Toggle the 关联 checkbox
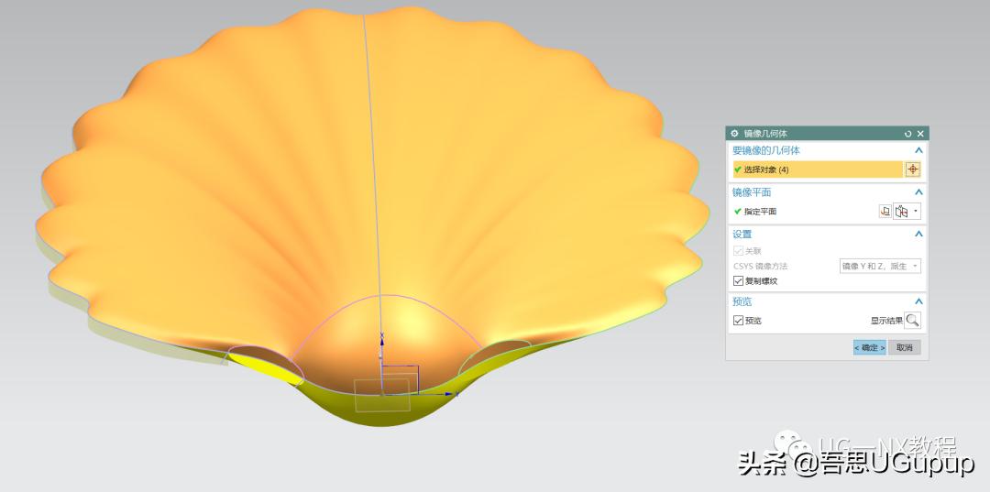Viewport: 990px width, 492px height. click(x=738, y=251)
